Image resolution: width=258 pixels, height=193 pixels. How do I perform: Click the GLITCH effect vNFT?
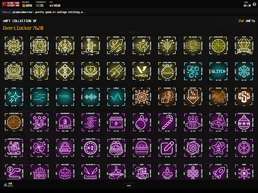[x=218, y=71]
